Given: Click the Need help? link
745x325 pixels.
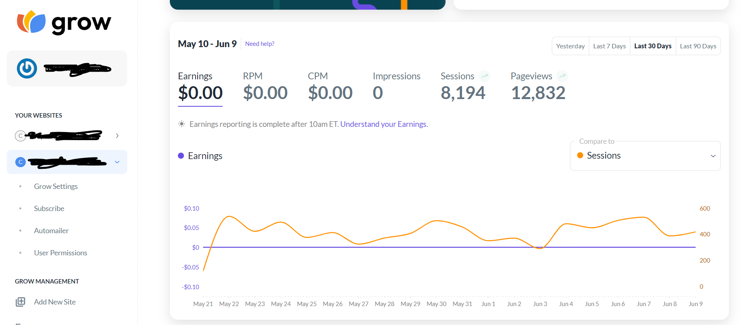Looking at the screenshot, I should tap(260, 44).
